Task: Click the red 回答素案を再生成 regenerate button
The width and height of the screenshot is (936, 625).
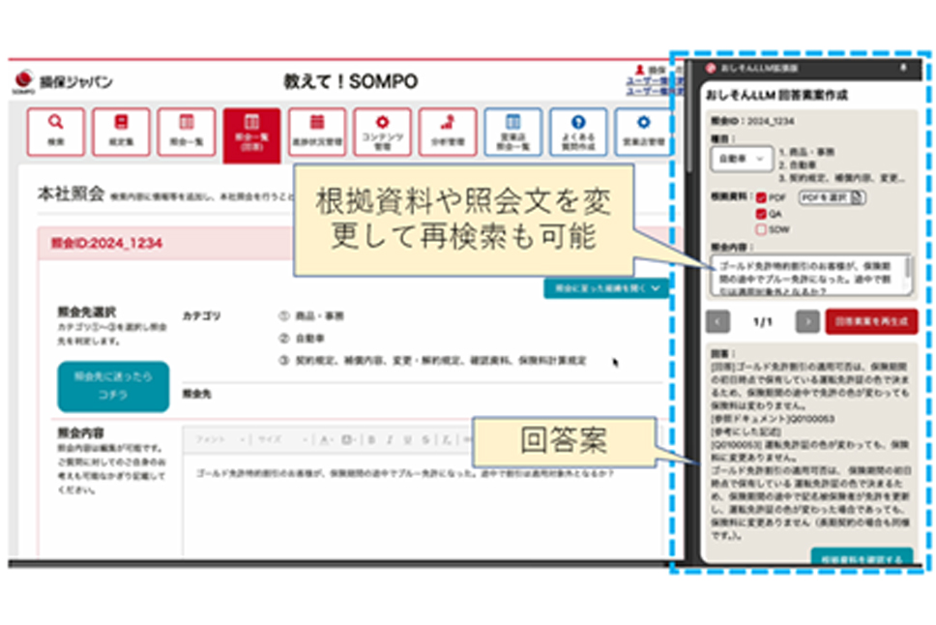Action: coord(871,321)
